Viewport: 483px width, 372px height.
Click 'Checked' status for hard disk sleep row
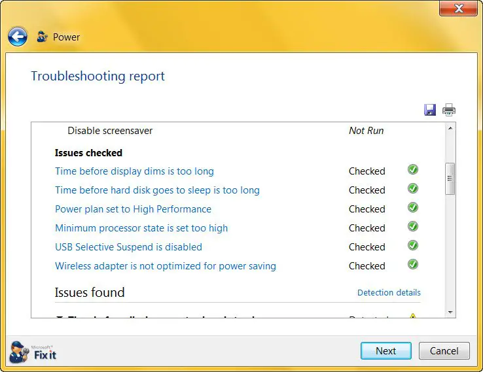367,190
